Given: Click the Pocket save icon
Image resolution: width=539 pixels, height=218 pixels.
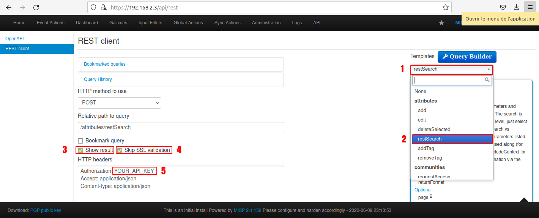Looking at the screenshot, I should coord(503,7).
